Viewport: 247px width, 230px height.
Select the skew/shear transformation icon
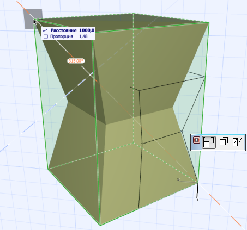click(x=237, y=142)
